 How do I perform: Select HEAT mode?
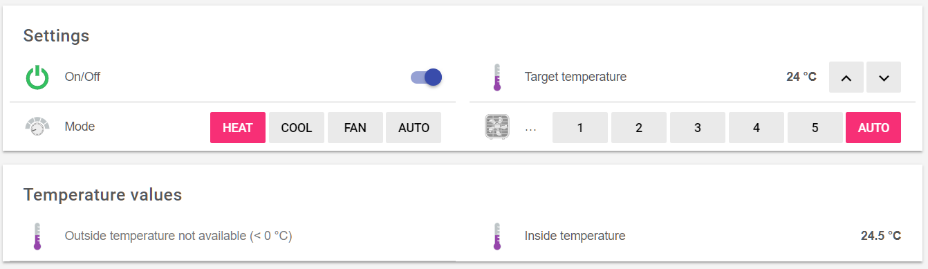(x=238, y=127)
